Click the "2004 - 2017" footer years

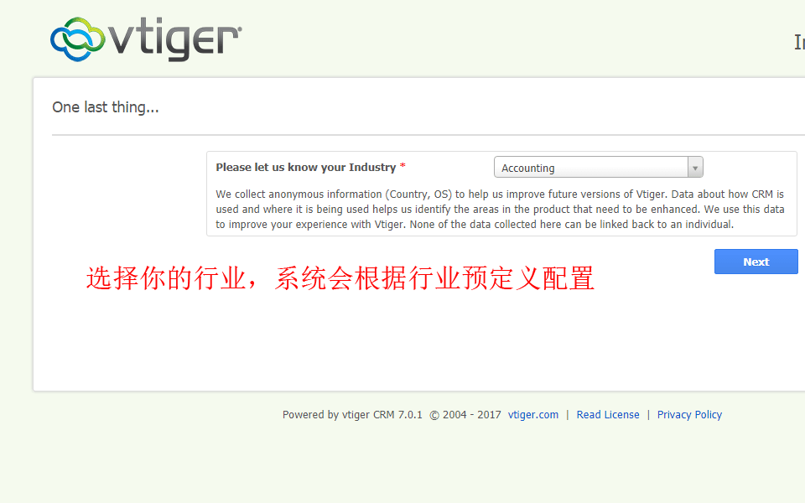tap(472, 415)
